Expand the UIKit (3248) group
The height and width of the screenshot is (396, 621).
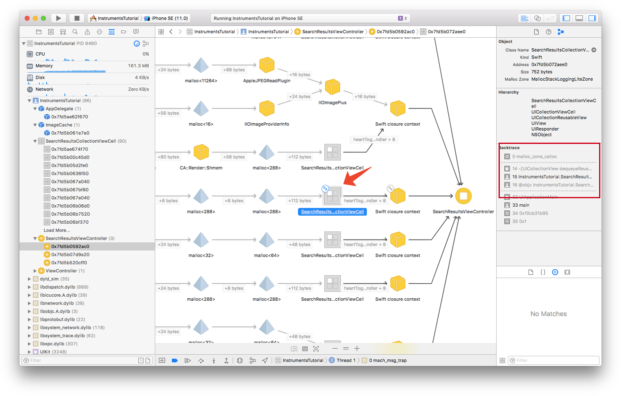(x=29, y=352)
